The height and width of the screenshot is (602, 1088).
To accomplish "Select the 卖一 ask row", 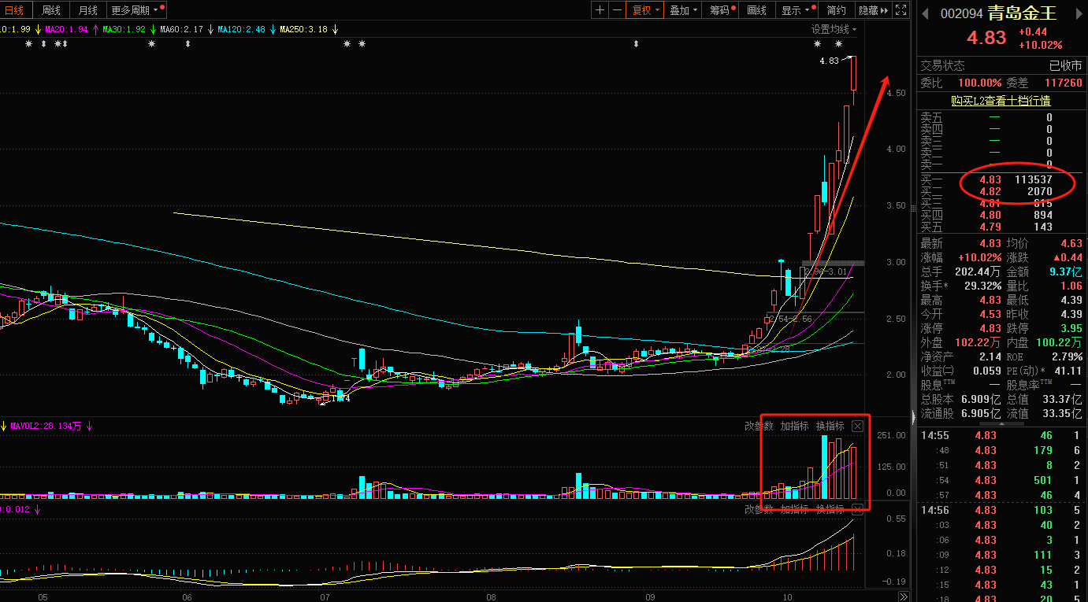I will point(1001,164).
